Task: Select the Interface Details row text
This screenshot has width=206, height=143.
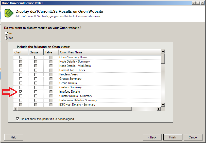Action: point(70,92)
